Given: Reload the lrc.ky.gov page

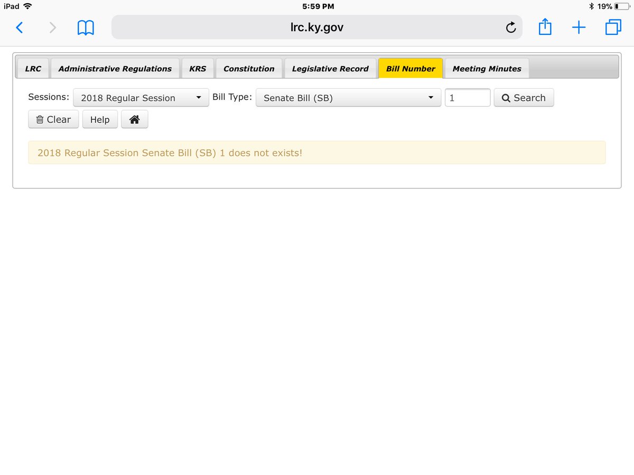Looking at the screenshot, I should [x=511, y=27].
